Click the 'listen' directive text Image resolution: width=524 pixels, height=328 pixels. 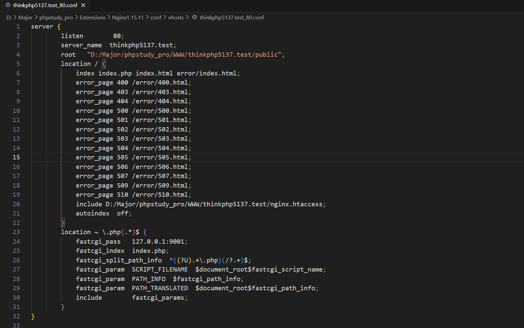(72, 36)
